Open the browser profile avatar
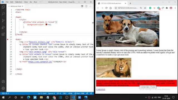 click(x=171, y=8)
